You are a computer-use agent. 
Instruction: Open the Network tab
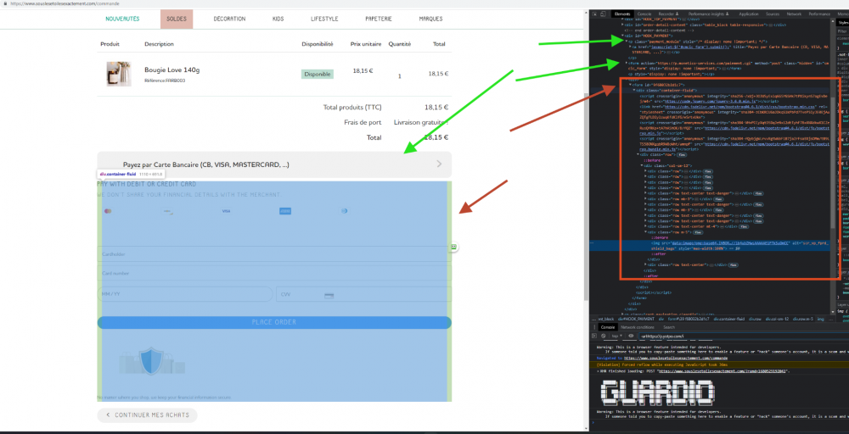[x=795, y=14]
